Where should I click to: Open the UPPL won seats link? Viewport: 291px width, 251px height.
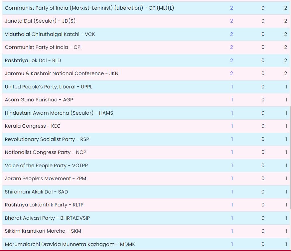[x=232, y=87]
